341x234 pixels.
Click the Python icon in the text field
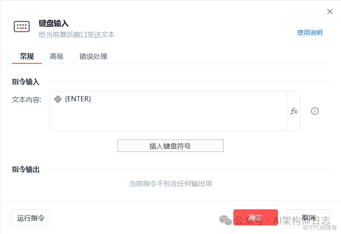click(x=58, y=99)
